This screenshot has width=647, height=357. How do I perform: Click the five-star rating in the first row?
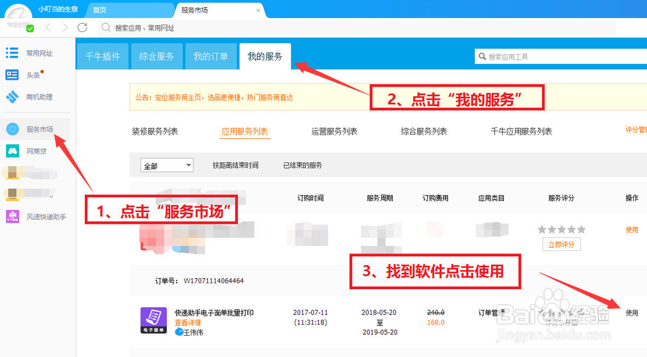coord(561,230)
